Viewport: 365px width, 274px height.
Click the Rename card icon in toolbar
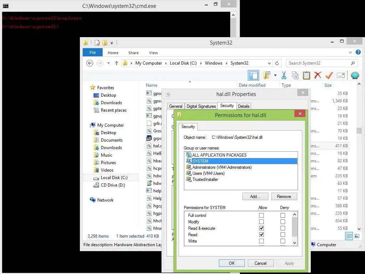(340, 76)
